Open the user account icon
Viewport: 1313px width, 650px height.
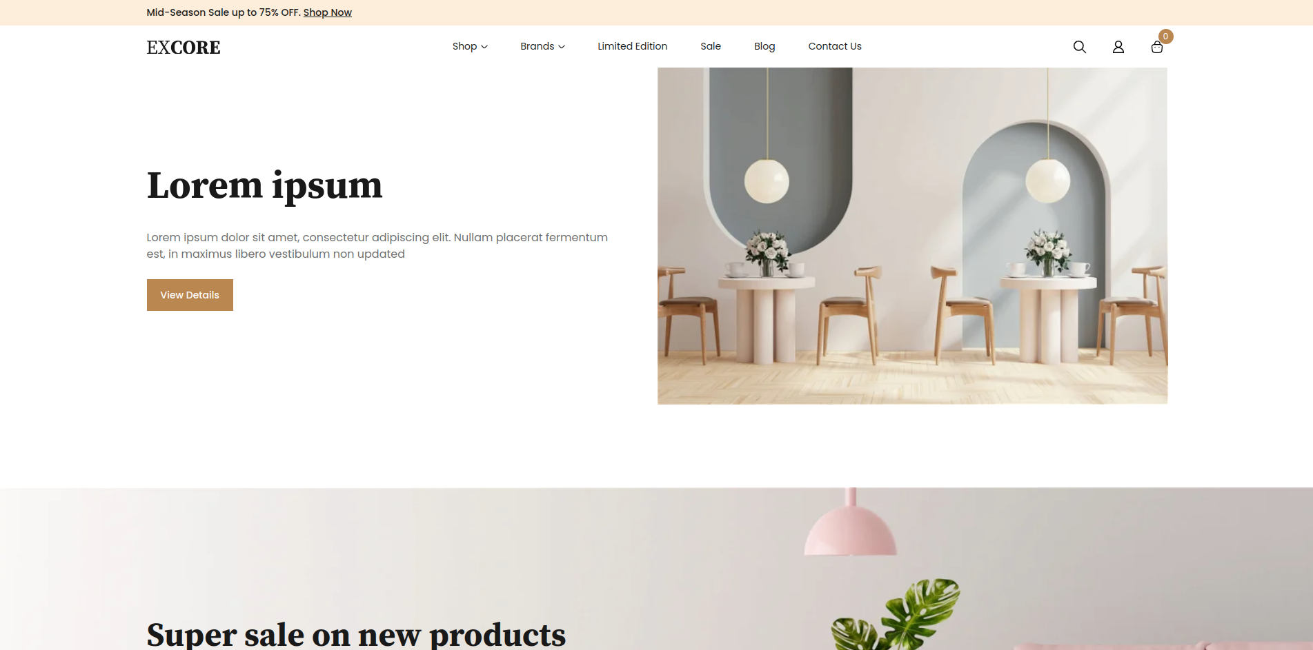pos(1118,47)
